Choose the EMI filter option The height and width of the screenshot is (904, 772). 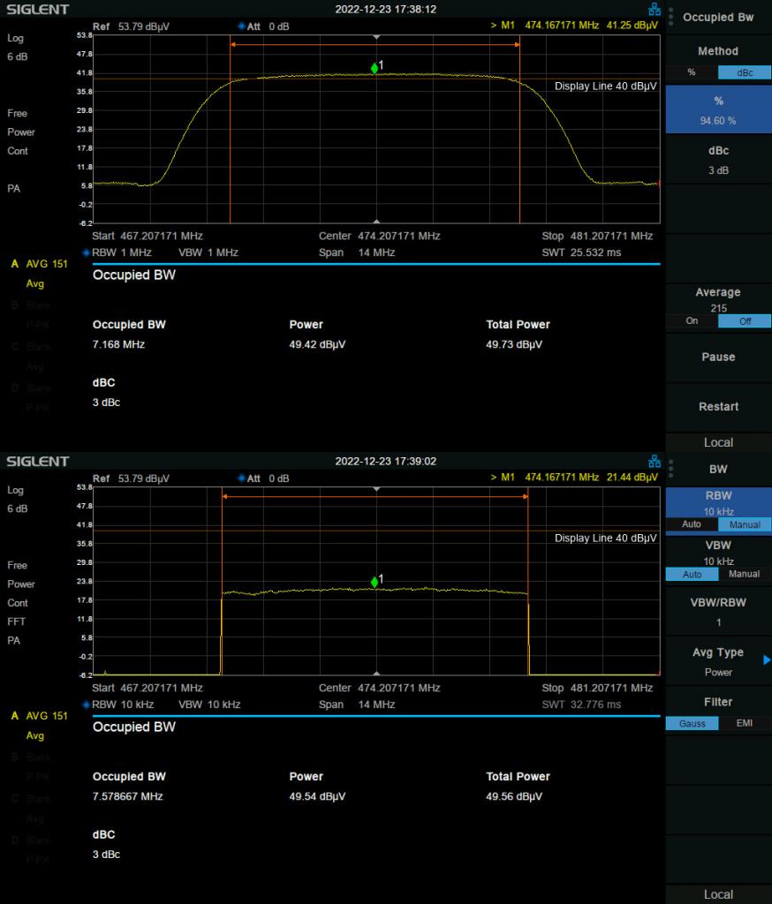point(745,723)
